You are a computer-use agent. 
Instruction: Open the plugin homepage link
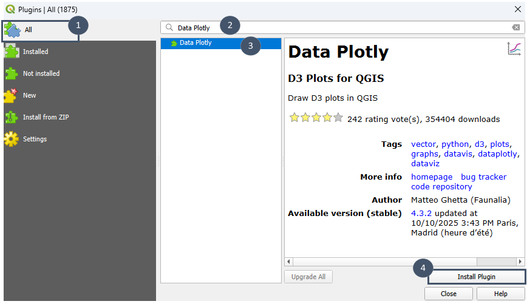point(432,177)
